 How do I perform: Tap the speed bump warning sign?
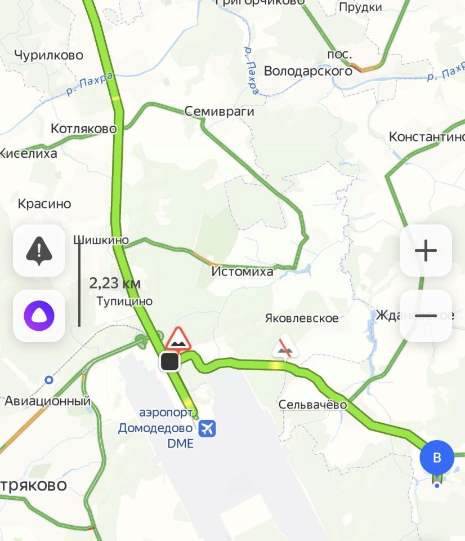pos(178,339)
